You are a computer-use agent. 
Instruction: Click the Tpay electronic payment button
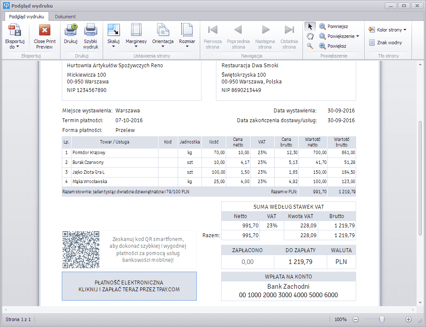(129, 287)
